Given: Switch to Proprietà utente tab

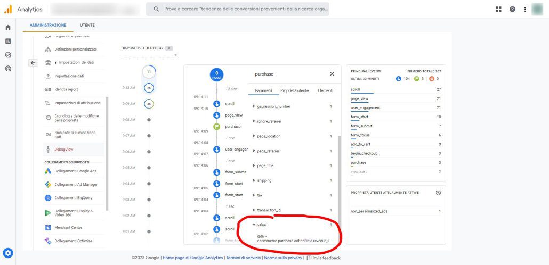Looking at the screenshot, I should [294, 90].
